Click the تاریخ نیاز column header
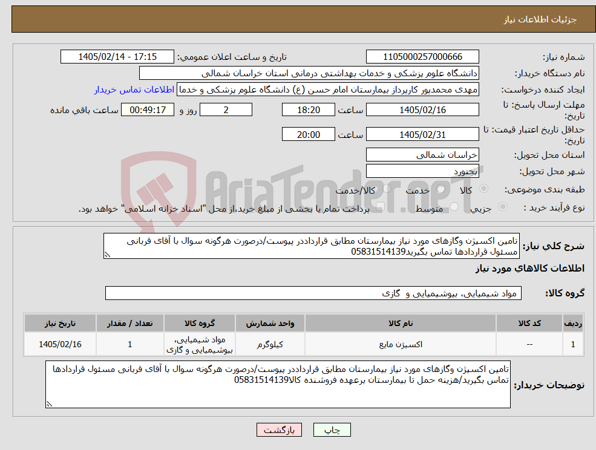Viewport: 596px width, 450px height. click(60, 324)
